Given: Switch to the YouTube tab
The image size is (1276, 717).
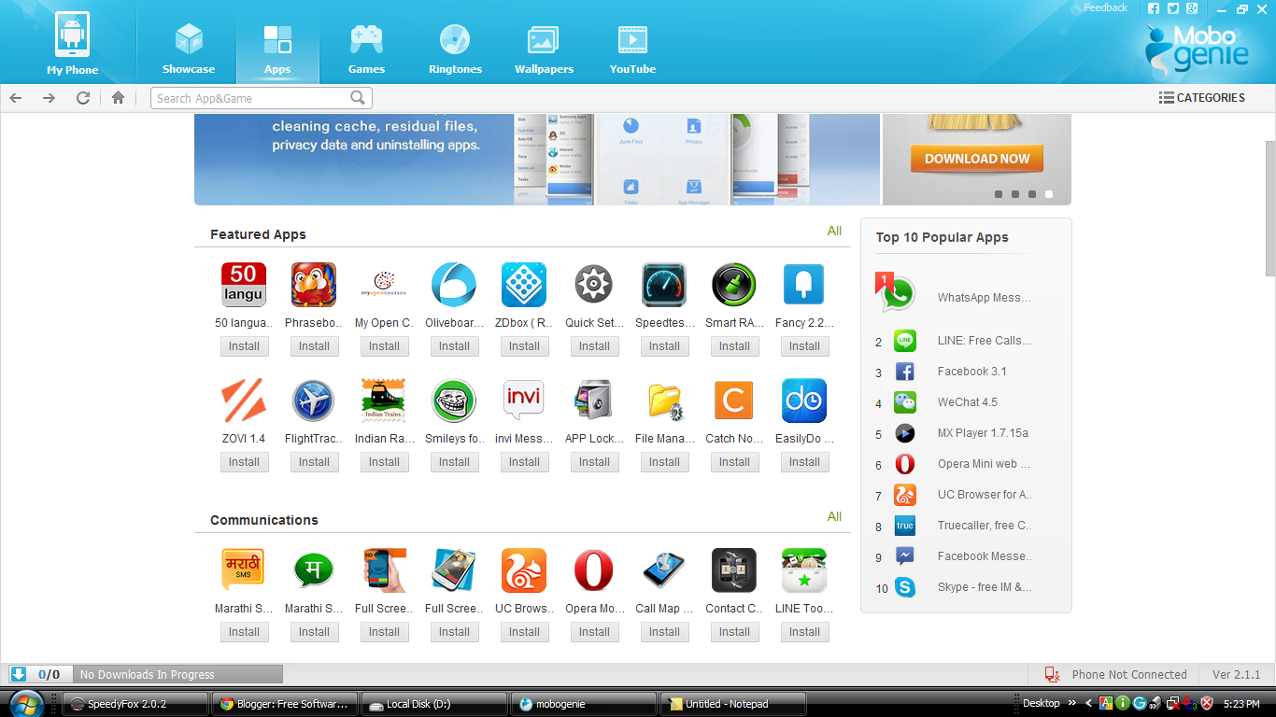Looking at the screenshot, I should [632, 49].
